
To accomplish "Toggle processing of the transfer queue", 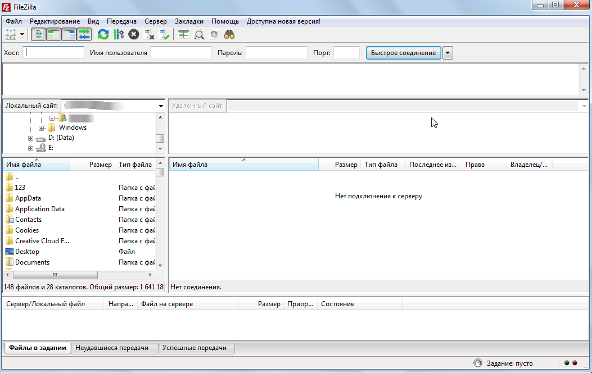I will point(118,34).
